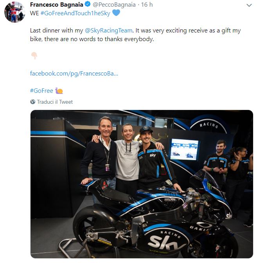Viewport: 257px width, 263px height.
Task: Click the snail emoji after #GoFree
Action: tap(59, 91)
